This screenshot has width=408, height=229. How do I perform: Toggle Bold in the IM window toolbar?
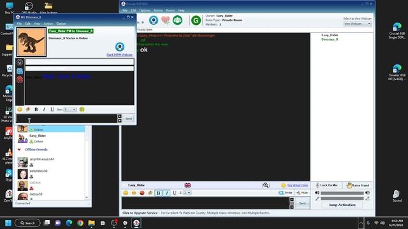[x=36, y=109]
